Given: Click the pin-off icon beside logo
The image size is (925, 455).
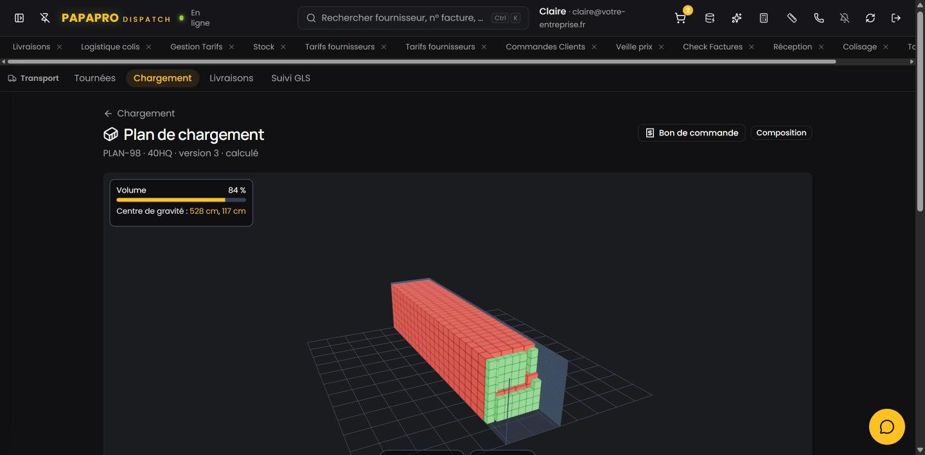Looking at the screenshot, I should (x=45, y=18).
